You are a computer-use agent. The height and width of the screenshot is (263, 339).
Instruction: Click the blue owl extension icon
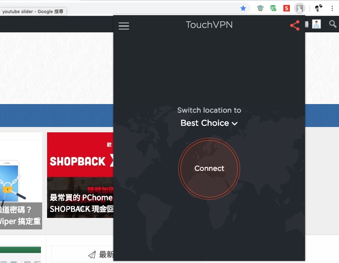[260, 9]
